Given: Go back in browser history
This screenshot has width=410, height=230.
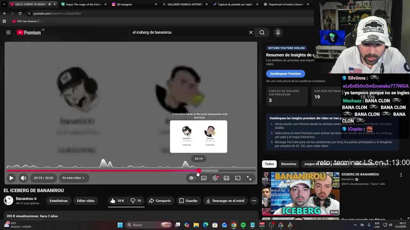Looking at the screenshot, I should point(4,13).
